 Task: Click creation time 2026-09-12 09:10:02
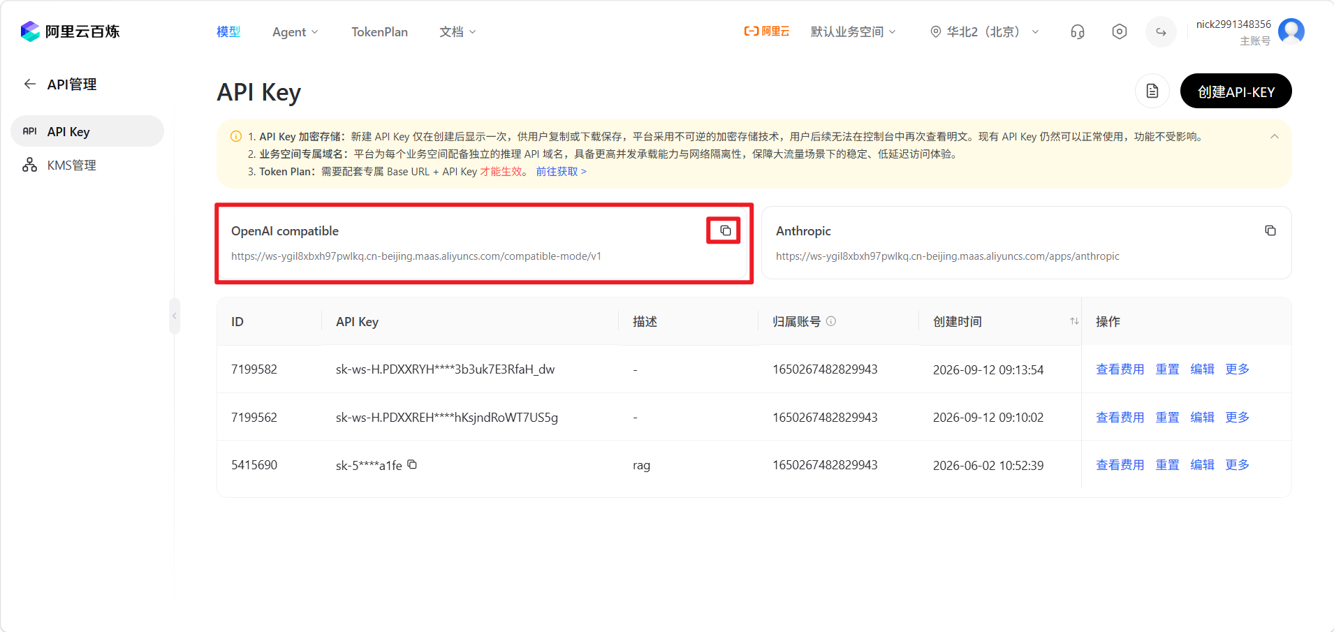(988, 418)
